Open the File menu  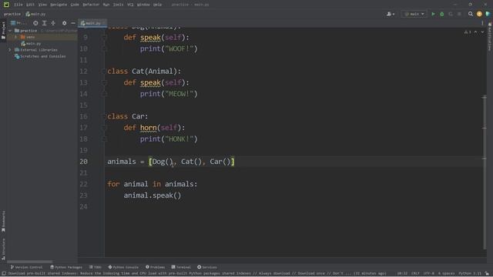click(18, 5)
